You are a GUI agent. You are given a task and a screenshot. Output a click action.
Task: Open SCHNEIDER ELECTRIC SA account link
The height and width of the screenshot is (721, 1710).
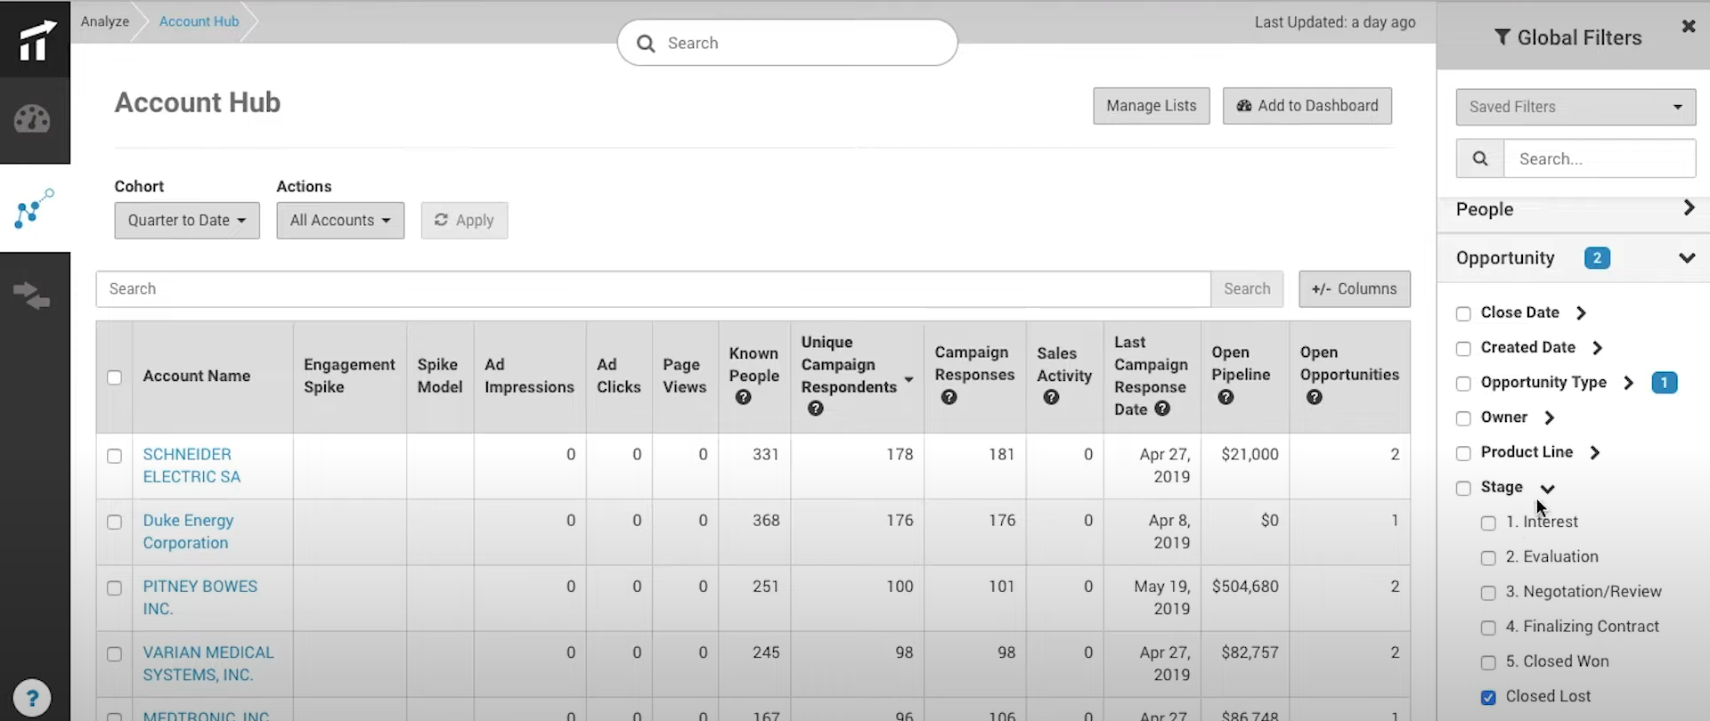[x=191, y=466]
